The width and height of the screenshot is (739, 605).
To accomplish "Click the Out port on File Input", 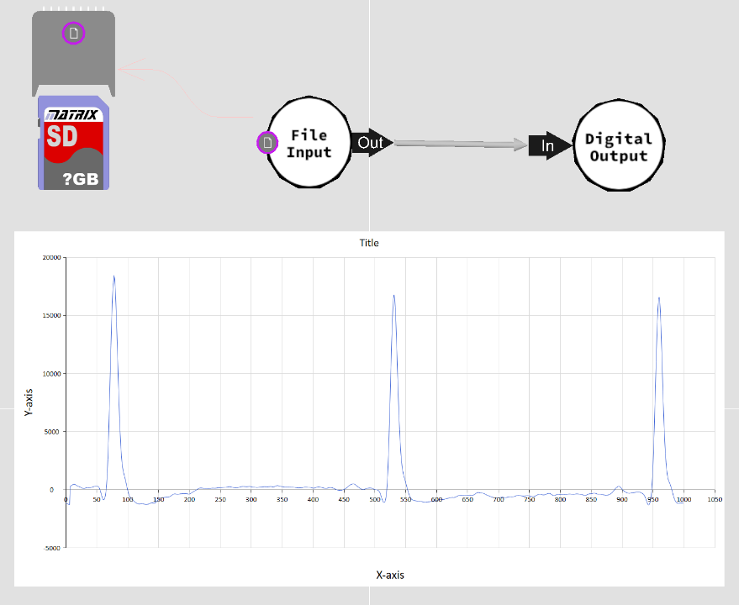I will coord(370,143).
